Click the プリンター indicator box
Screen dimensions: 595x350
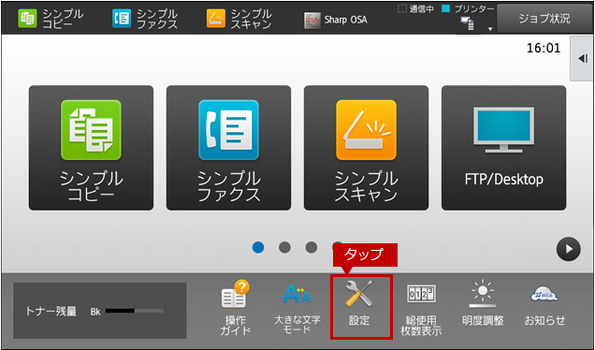click(x=446, y=8)
